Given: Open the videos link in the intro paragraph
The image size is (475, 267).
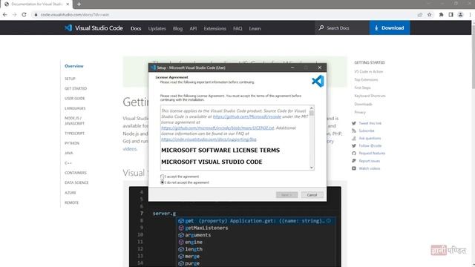Looking at the screenshot, I should (x=130, y=149).
